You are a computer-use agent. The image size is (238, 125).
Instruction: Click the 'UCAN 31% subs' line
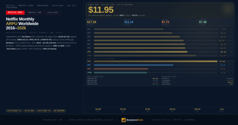tap(92, 78)
